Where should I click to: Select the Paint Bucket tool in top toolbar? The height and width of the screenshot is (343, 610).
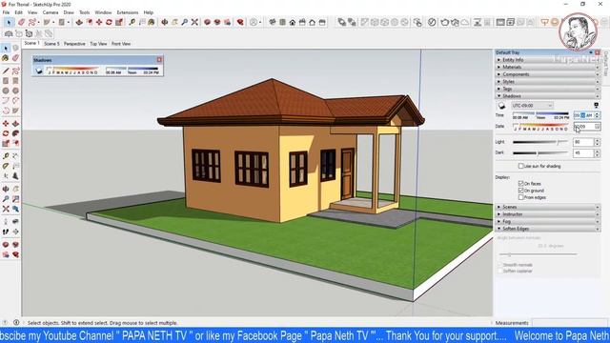click(152, 23)
